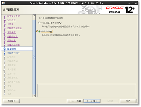141x107 pixels.
Task: Click the empty message text area at bottom
Action: [87, 90]
